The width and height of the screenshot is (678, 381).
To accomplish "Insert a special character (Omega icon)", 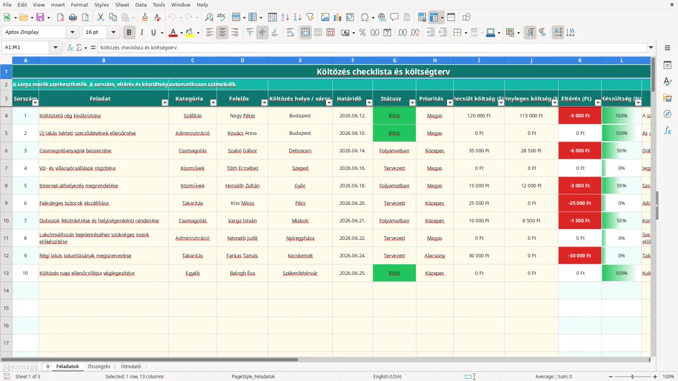I will [x=364, y=17].
